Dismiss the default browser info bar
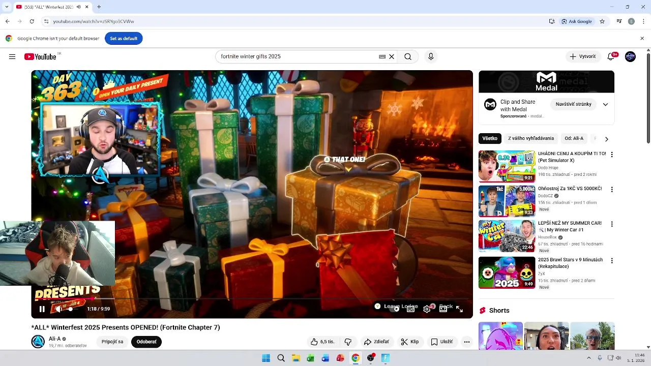 coord(642,39)
